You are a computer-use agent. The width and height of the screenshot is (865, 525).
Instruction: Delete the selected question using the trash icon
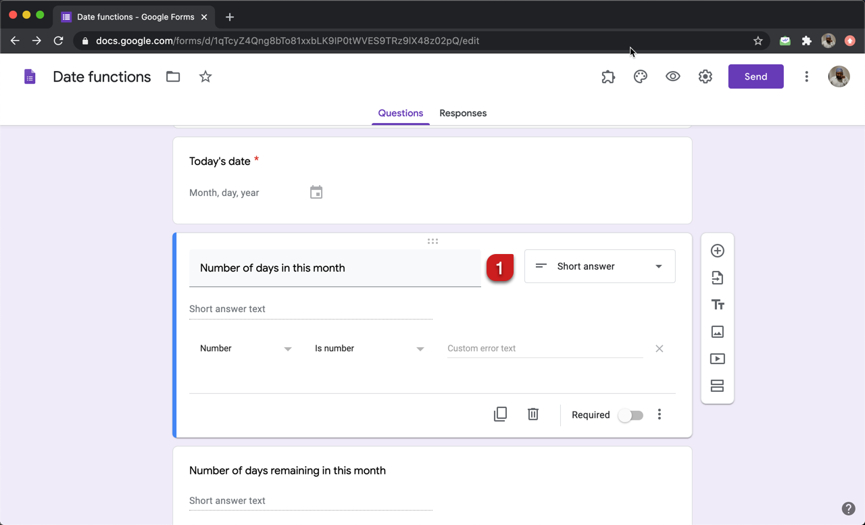[533, 414]
